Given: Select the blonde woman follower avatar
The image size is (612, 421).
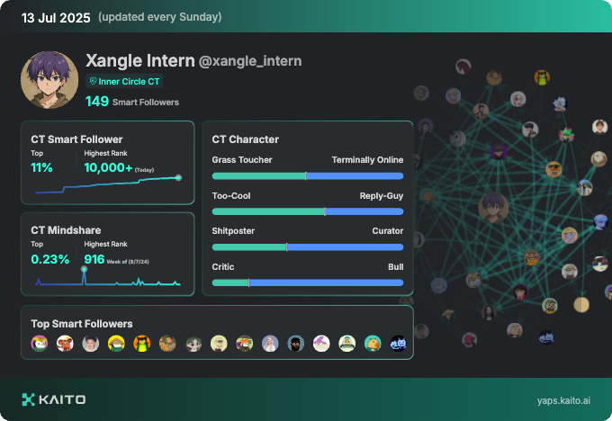Looking at the screenshot, I should coord(270,344).
